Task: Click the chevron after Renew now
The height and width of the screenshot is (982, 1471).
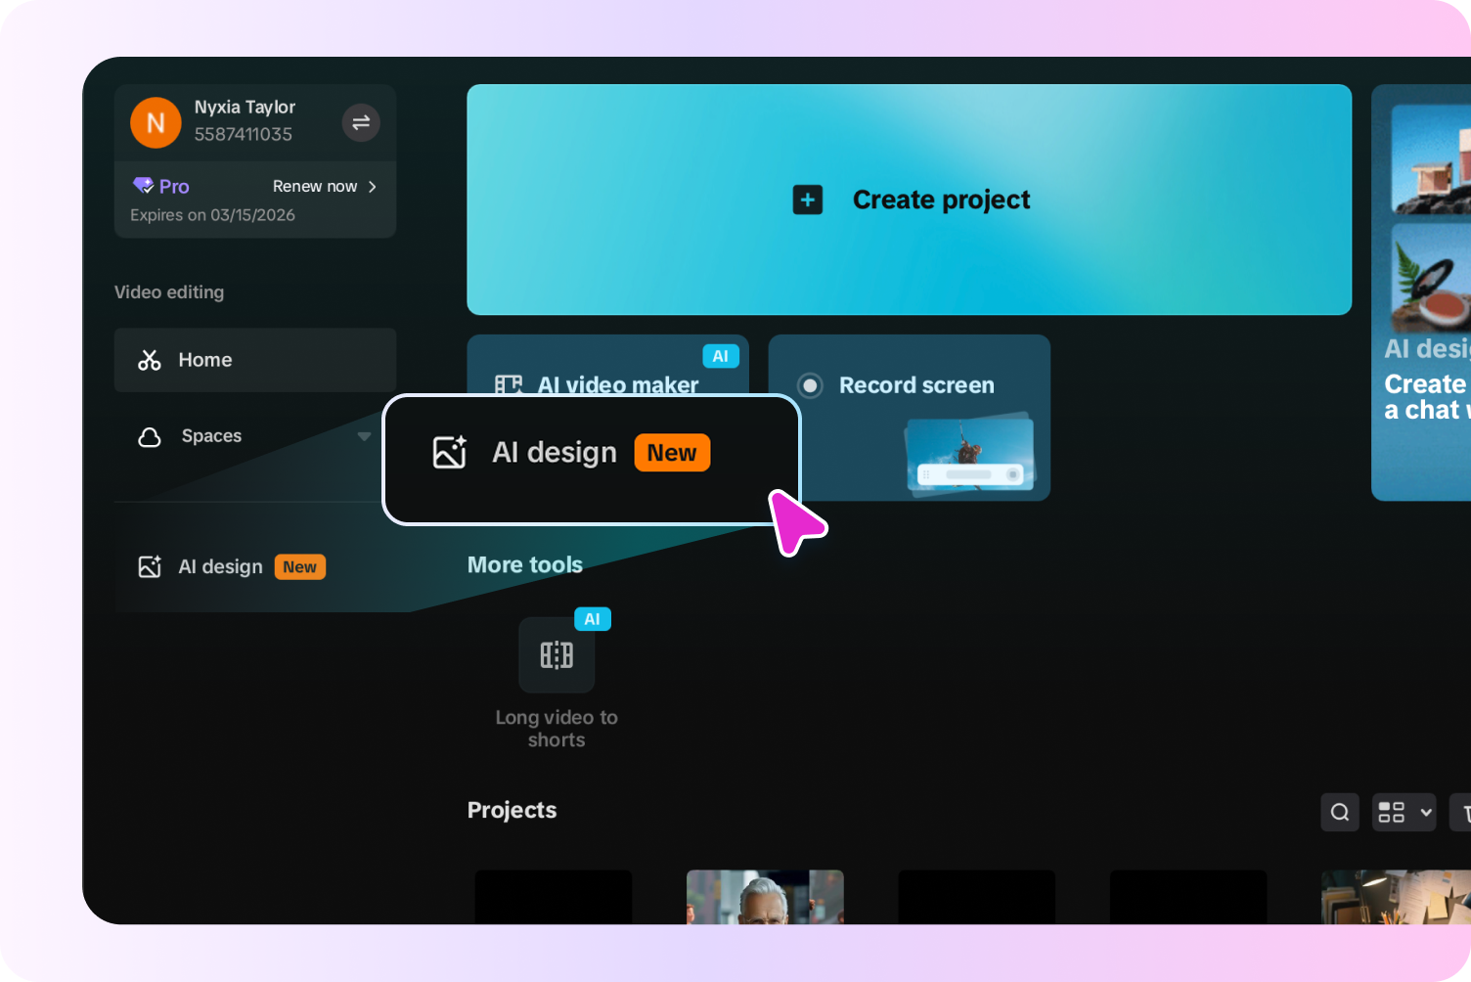Action: pos(372,186)
